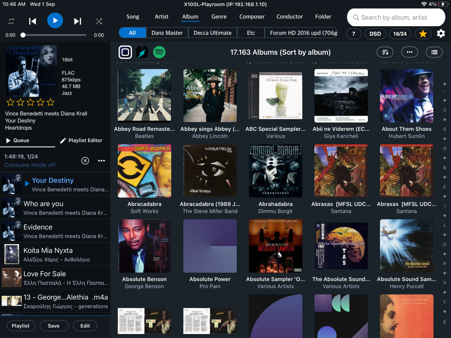Click the Save playlist button
This screenshot has height=338, width=451.
tap(54, 326)
